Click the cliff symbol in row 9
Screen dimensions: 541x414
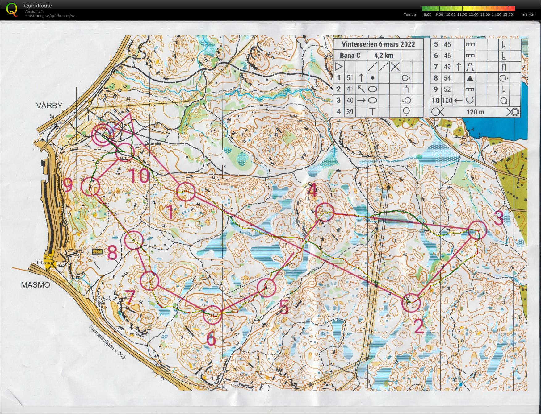click(470, 89)
